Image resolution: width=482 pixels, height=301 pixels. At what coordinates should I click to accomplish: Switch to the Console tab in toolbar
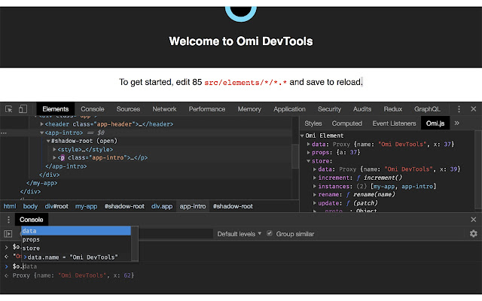(x=92, y=109)
